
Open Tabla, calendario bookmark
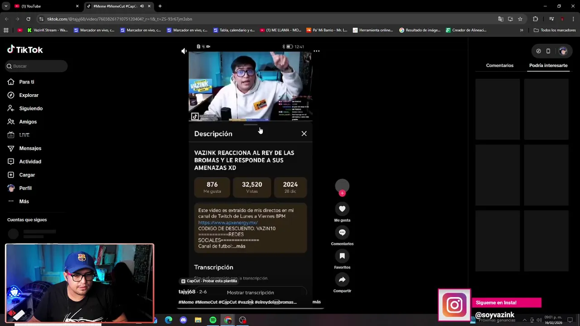(234, 30)
